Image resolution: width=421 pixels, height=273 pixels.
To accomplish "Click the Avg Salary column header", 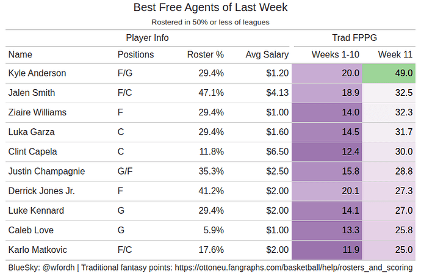I will click(267, 54).
